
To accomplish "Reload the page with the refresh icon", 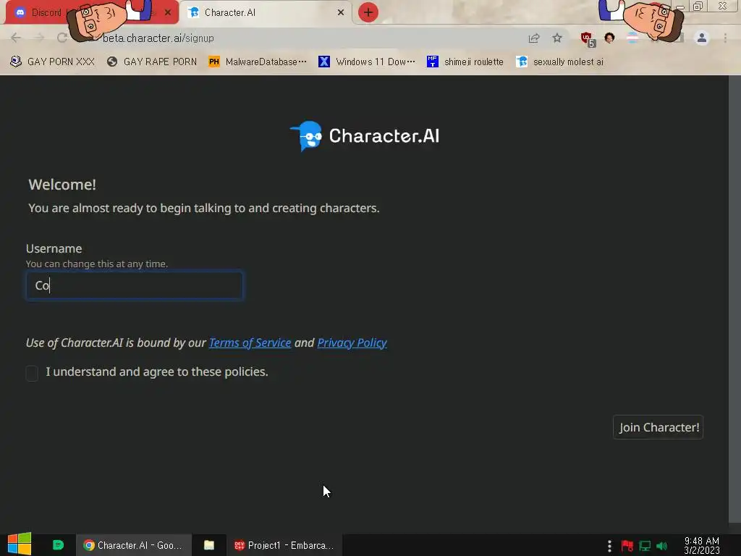I will [x=62, y=38].
